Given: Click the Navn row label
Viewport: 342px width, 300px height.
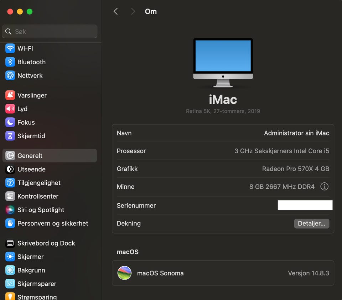Looking at the screenshot, I should pyautogui.click(x=124, y=133).
